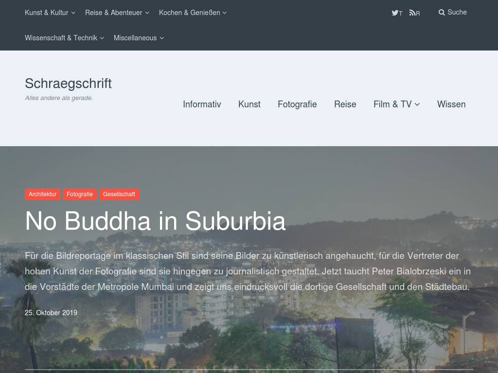Viewport: 498px width, 373px height.
Task: Open the Miscellaneous dropdown menu
Action: point(139,38)
